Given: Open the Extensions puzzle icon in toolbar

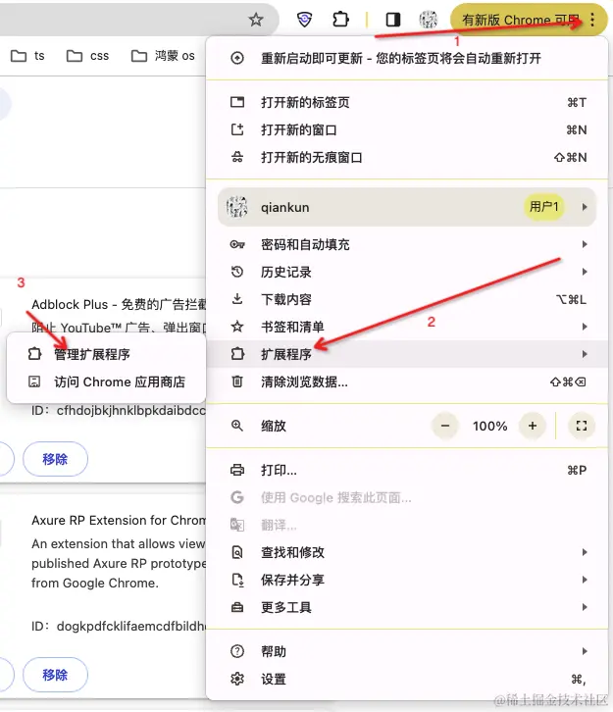Looking at the screenshot, I should 340,20.
